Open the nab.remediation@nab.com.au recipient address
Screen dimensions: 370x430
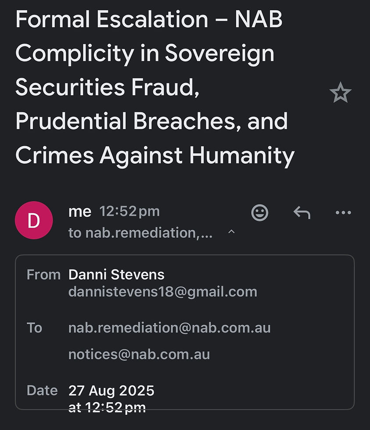click(x=169, y=328)
